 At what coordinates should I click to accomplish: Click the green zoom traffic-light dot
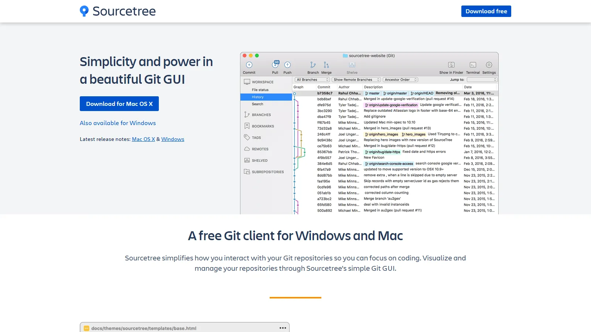(x=257, y=55)
